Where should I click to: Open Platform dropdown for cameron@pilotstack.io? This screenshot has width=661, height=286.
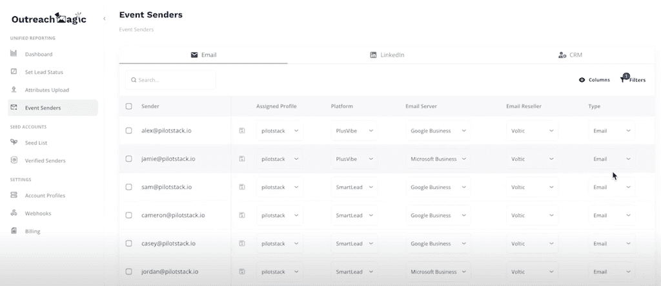point(354,215)
